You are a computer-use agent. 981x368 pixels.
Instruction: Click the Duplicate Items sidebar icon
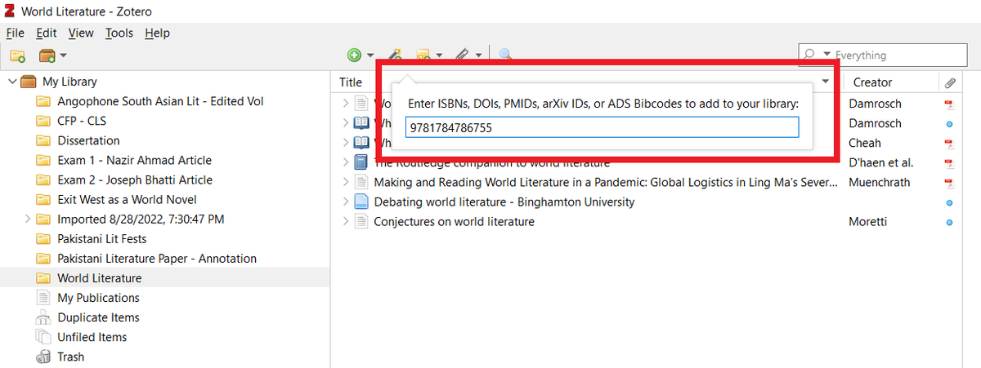[43, 317]
